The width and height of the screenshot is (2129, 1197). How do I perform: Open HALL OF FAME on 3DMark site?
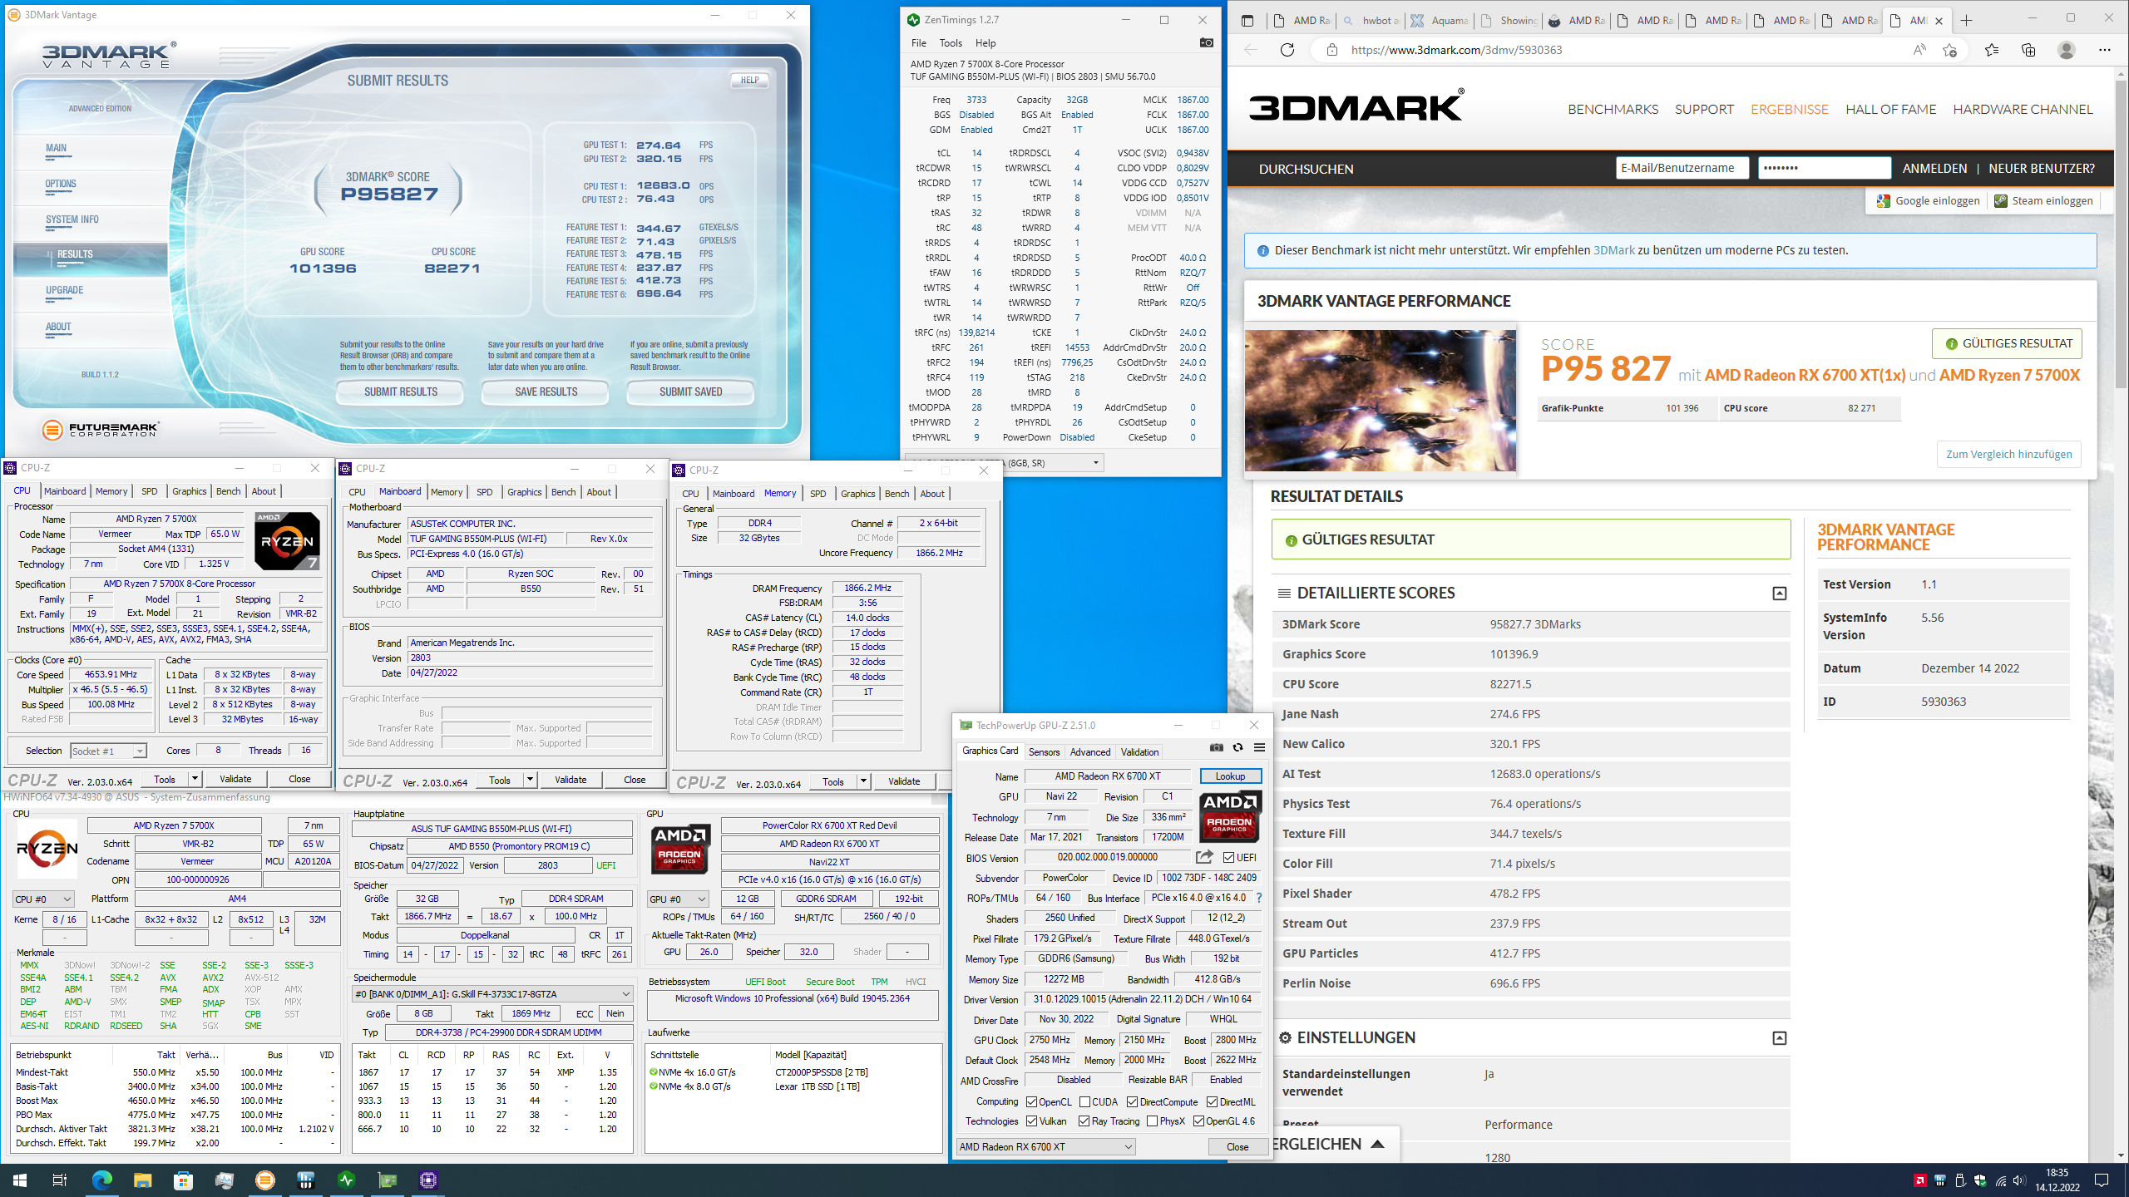click(1890, 110)
